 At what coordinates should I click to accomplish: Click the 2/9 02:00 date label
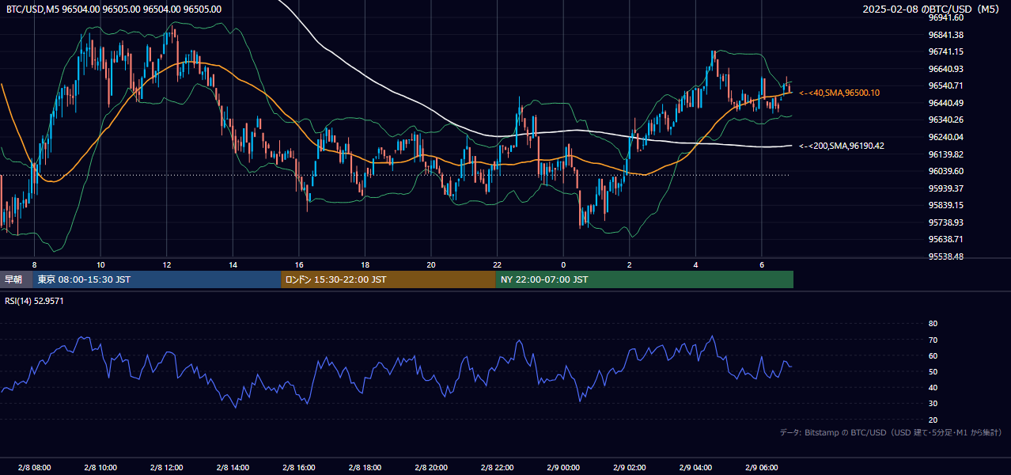coord(630,467)
